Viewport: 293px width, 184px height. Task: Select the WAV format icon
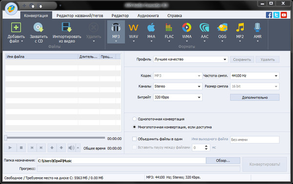(x=133, y=28)
